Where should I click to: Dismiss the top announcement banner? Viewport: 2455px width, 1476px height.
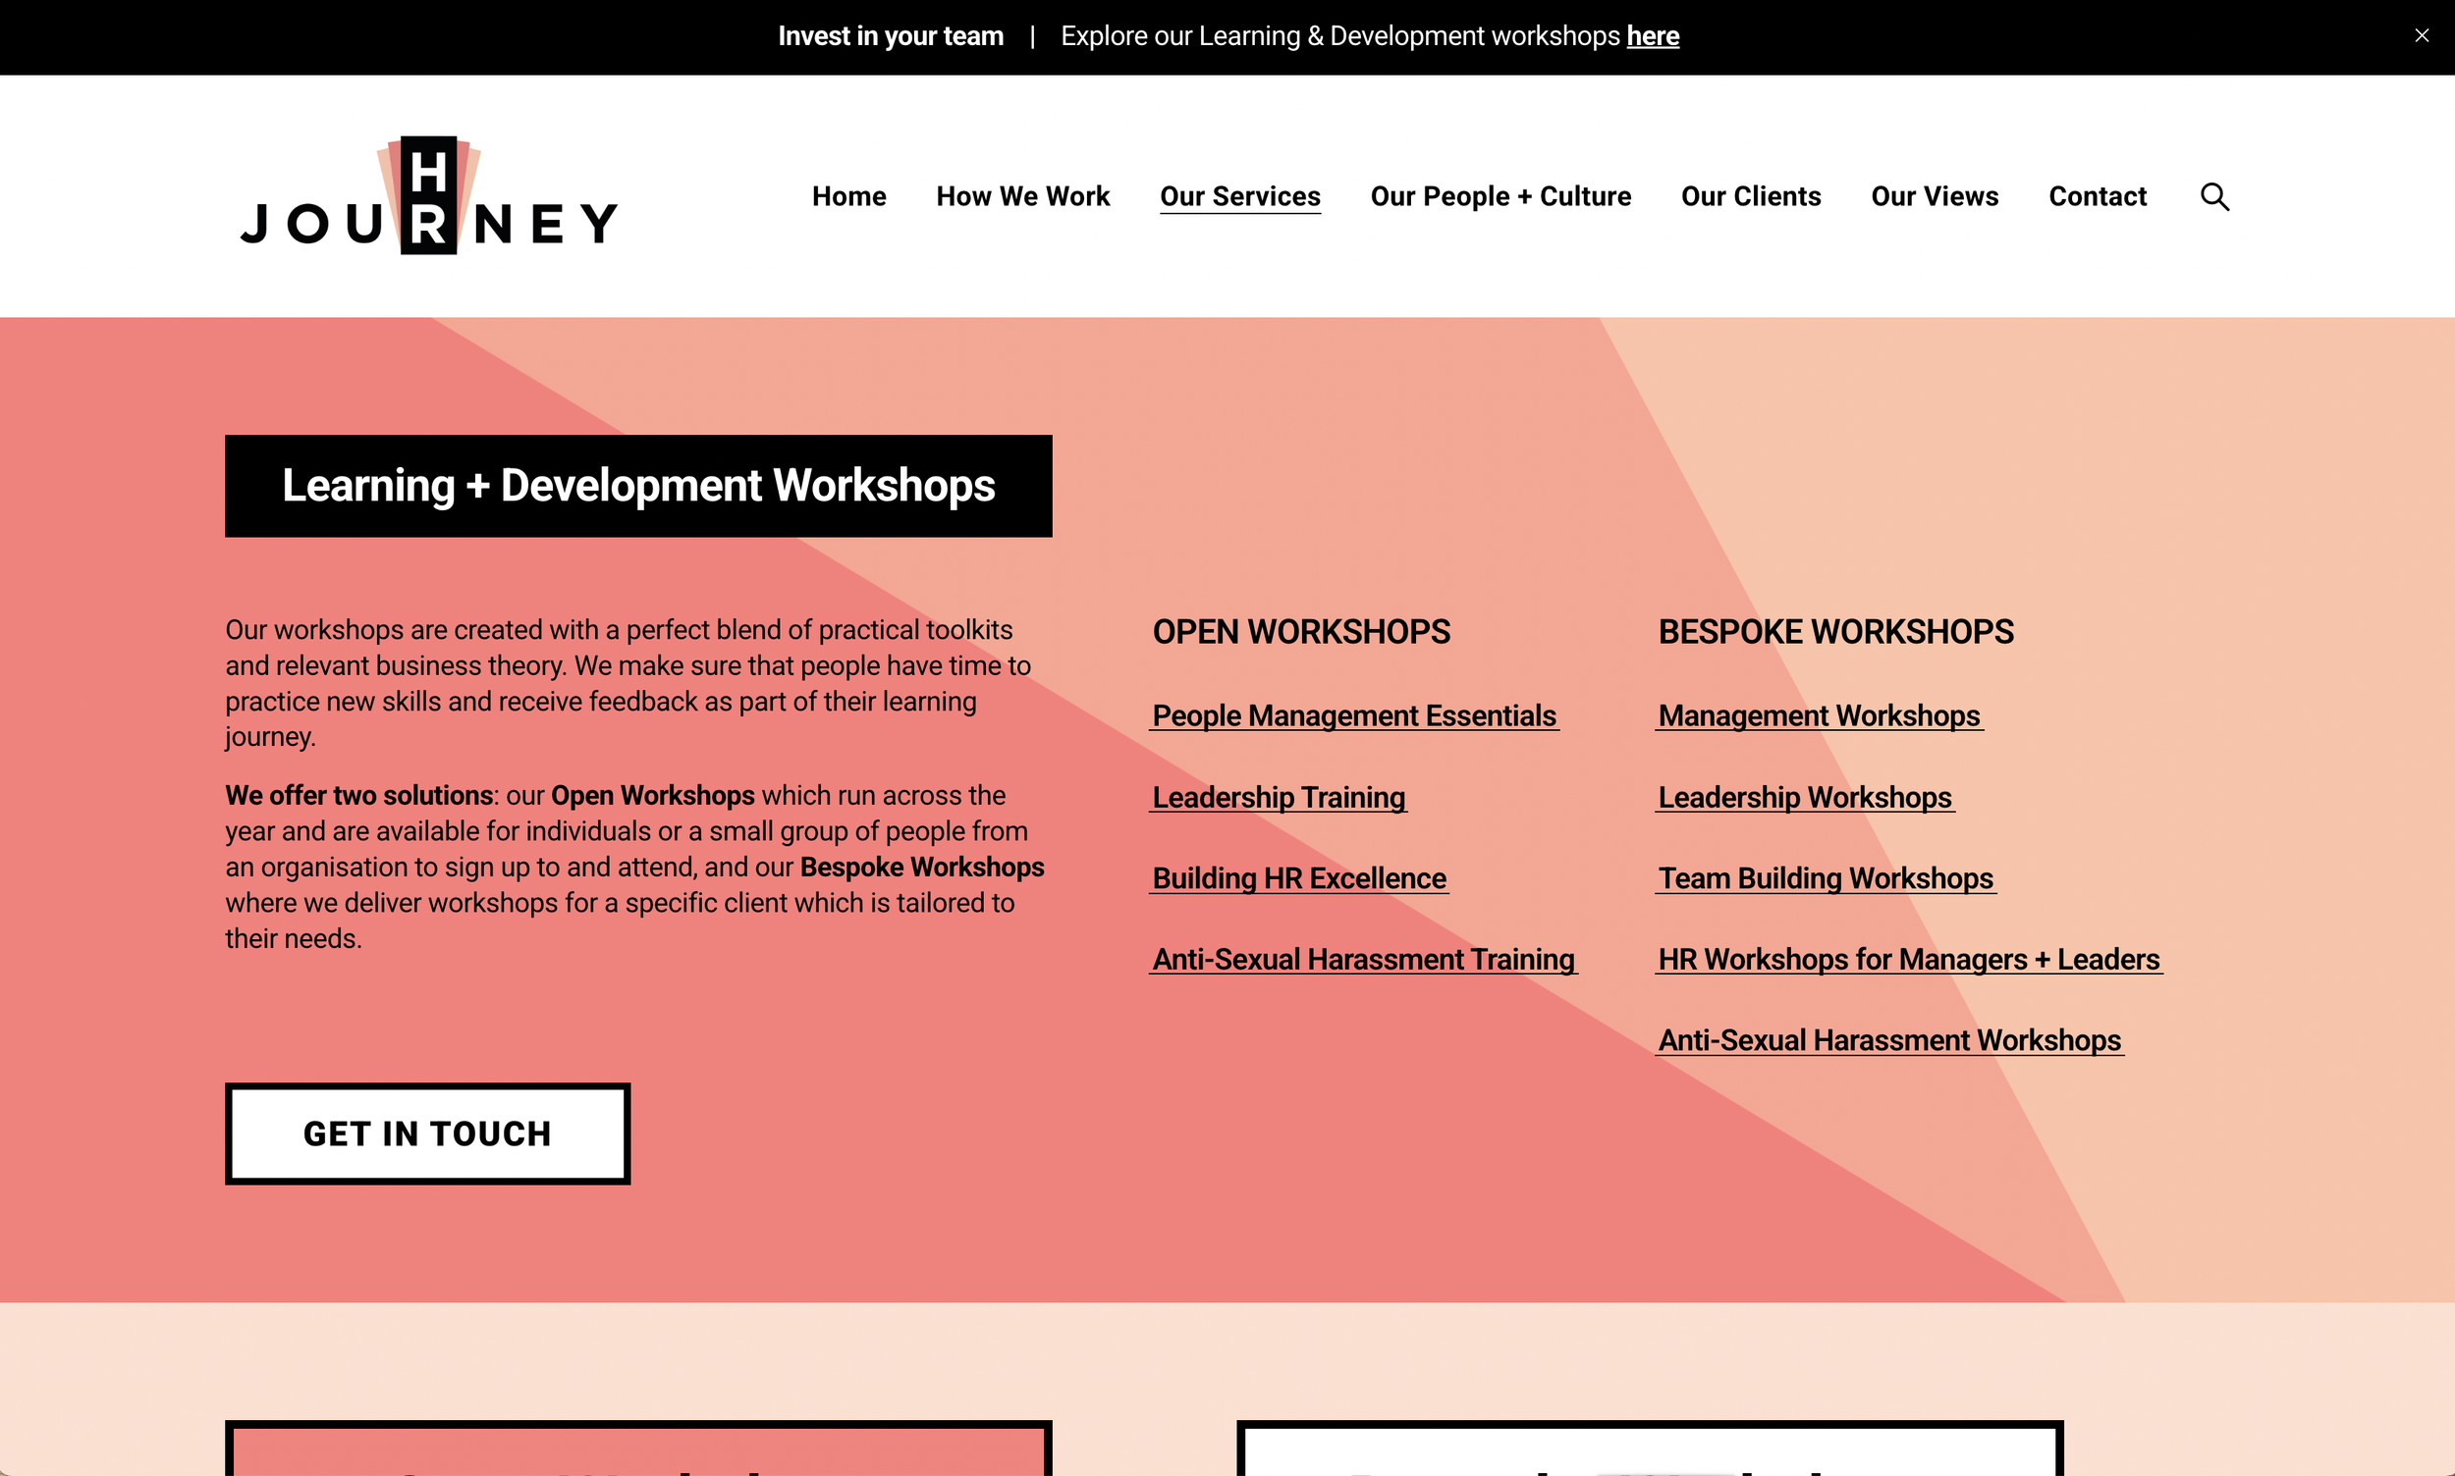pyautogui.click(x=2422, y=35)
